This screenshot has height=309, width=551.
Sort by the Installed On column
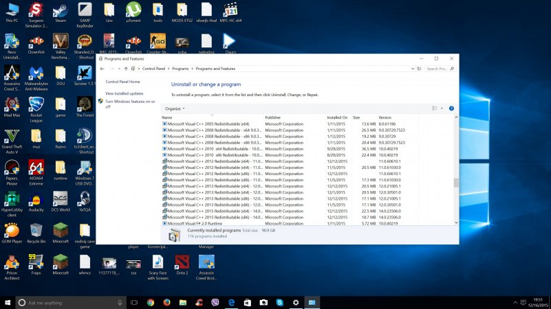338,117
